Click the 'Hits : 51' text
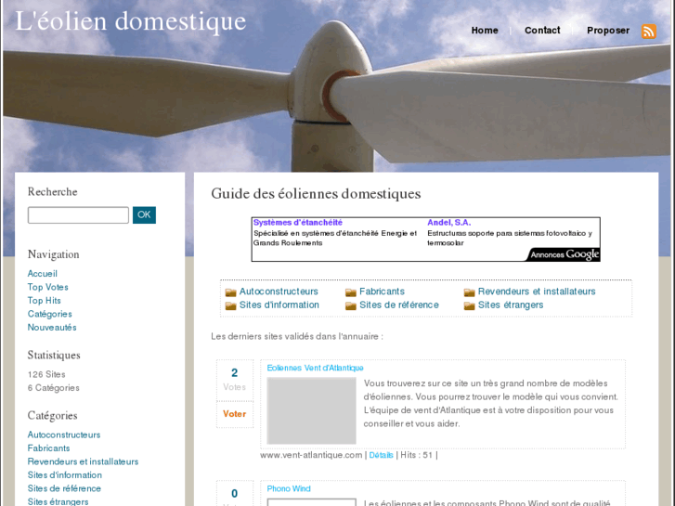The width and height of the screenshot is (675, 506). [x=416, y=455]
